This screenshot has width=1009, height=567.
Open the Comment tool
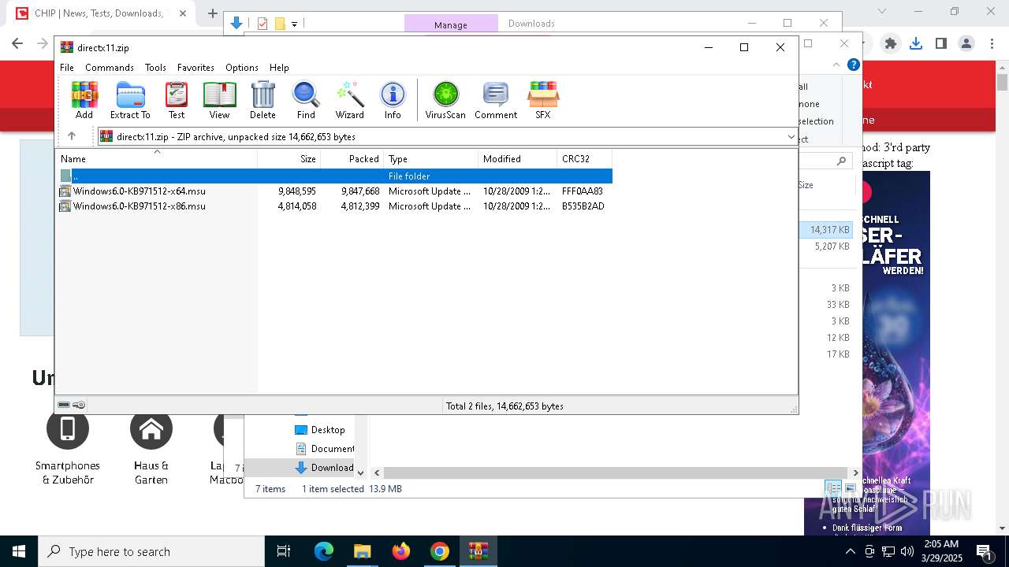click(496, 100)
